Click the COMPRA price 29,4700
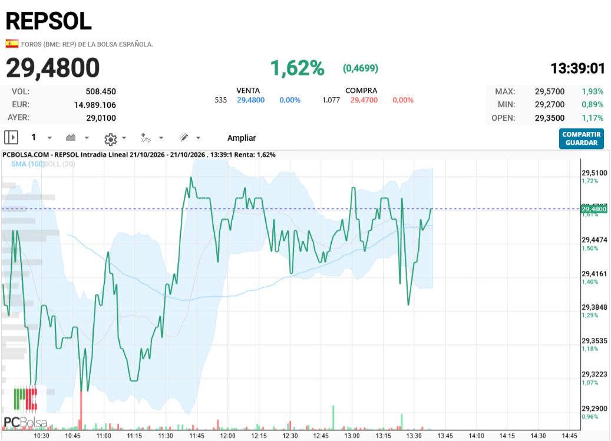Image resolution: width=611 pixels, height=441 pixels. point(364,100)
